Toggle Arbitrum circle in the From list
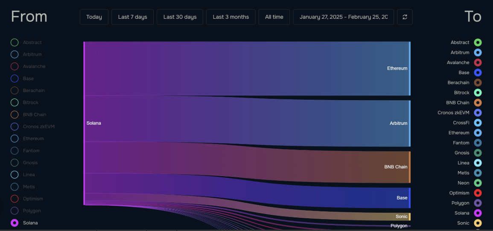493x231 pixels. coord(15,55)
